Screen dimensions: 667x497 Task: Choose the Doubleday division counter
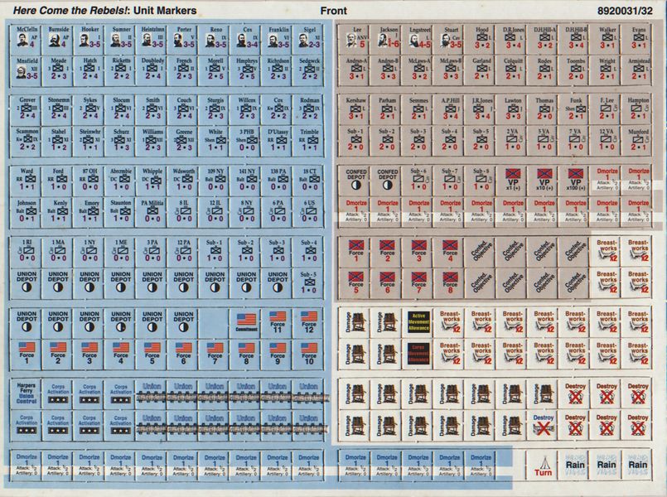pyautogui.click(x=152, y=70)
